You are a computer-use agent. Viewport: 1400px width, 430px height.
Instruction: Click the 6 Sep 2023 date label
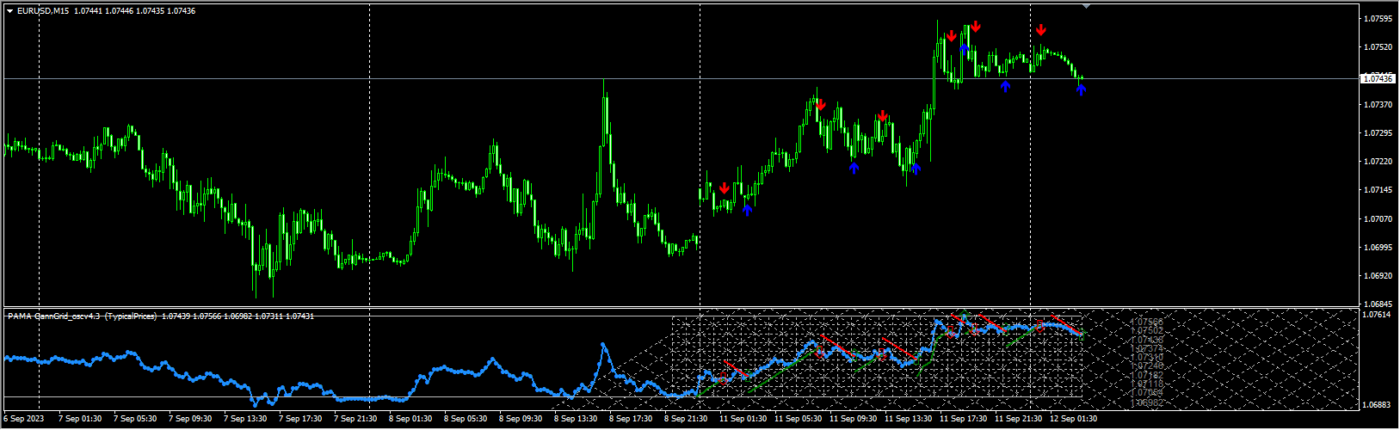22,419
